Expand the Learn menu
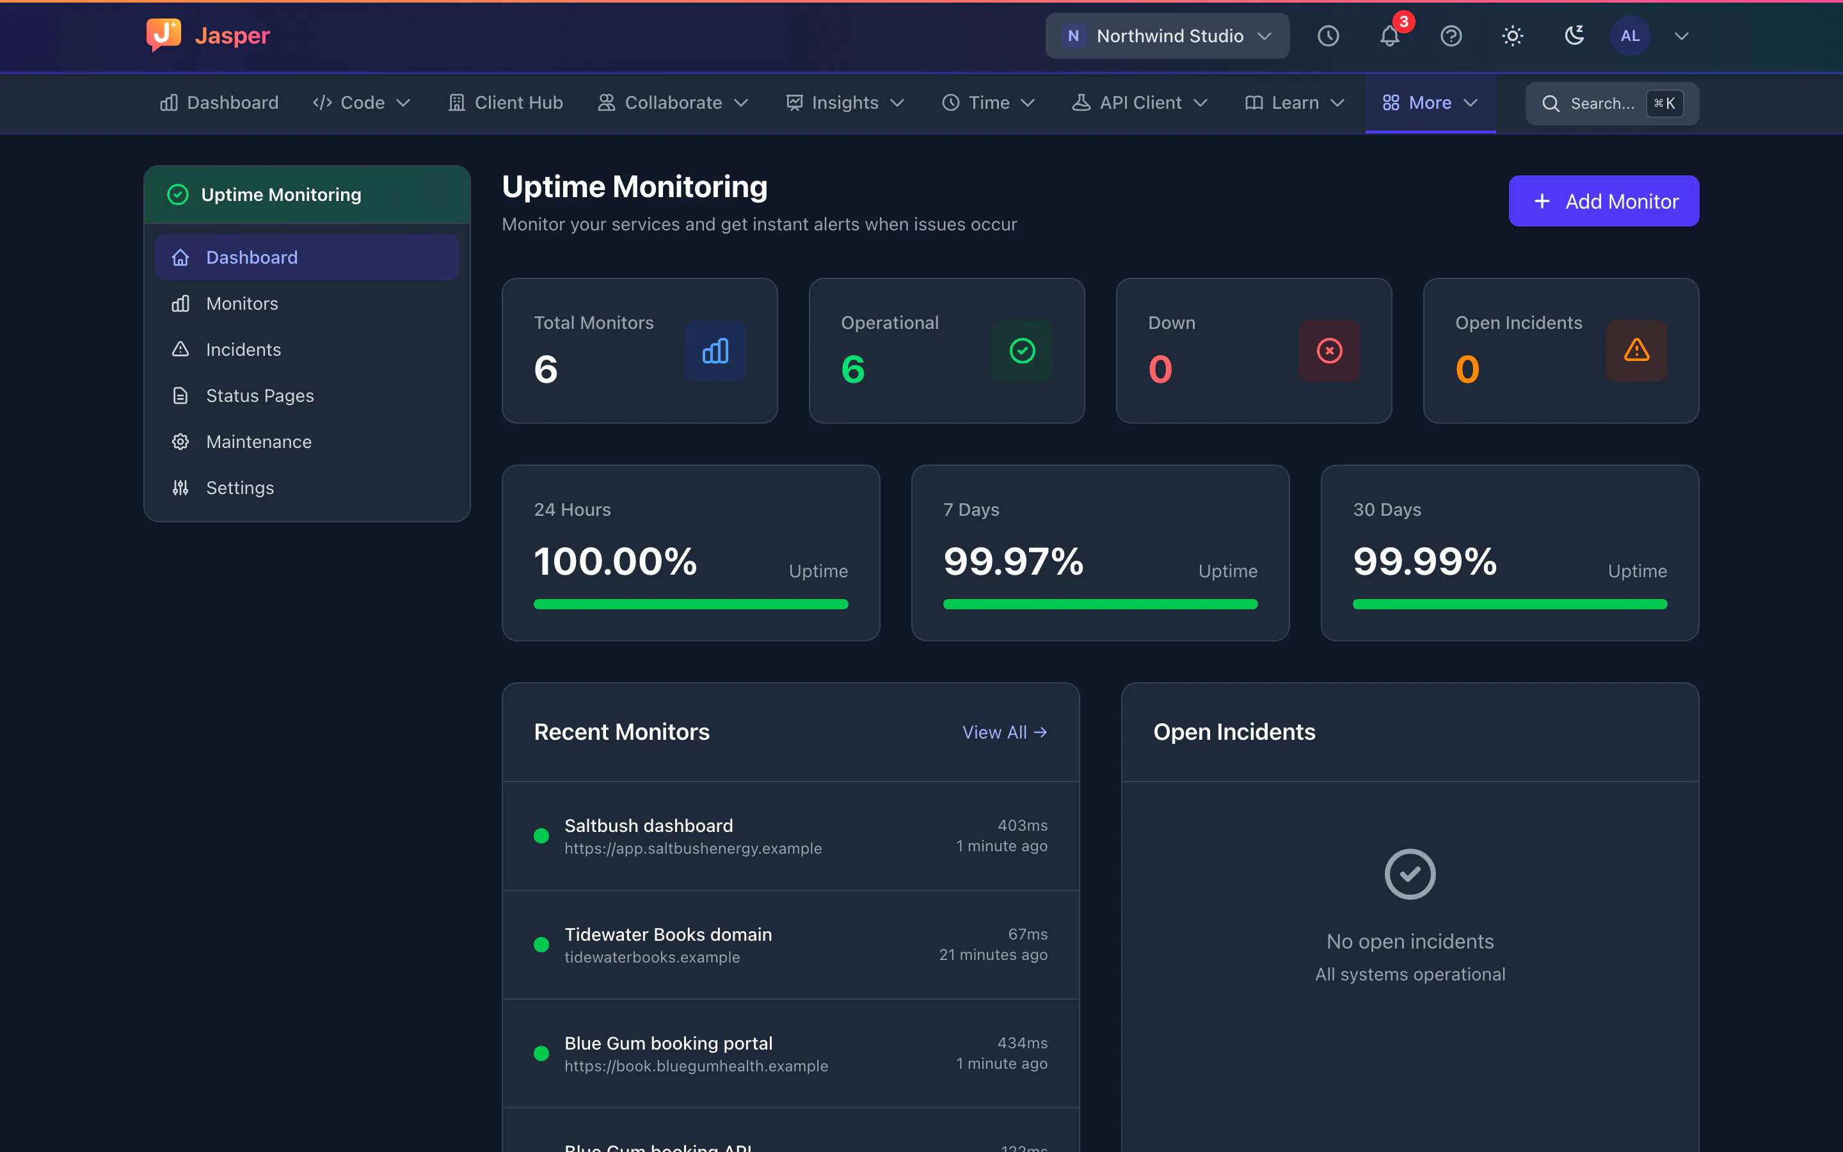Viewport: 1843px width, 1152px height. click(1295, 103)
